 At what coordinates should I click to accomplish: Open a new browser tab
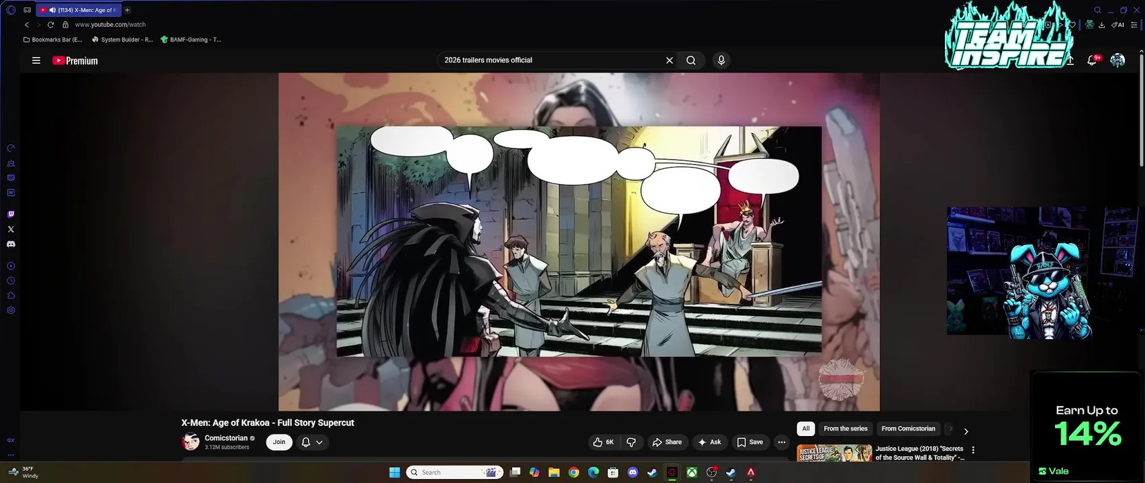[127, 10]
